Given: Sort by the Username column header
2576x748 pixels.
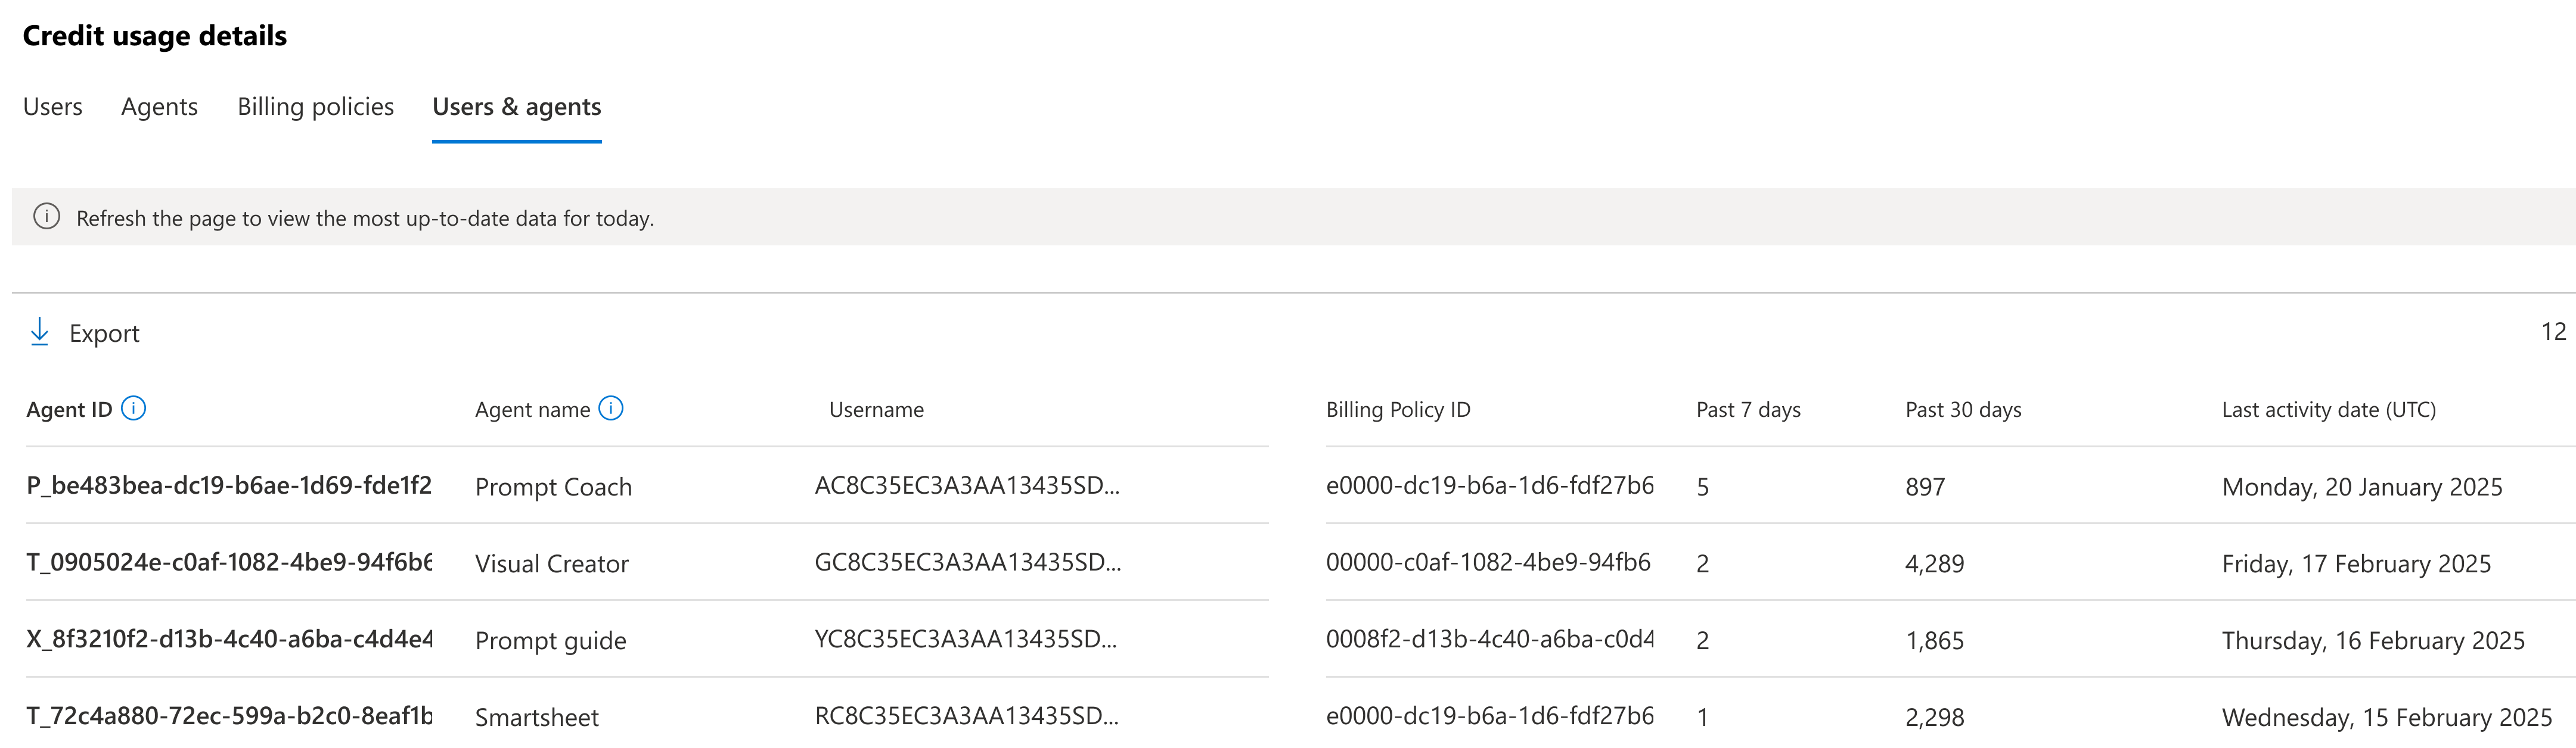Looking at the screenshot, I should pos(876,410).
